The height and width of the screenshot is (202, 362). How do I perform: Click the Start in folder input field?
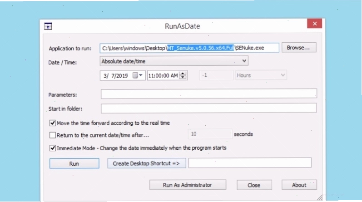point(208,108)
